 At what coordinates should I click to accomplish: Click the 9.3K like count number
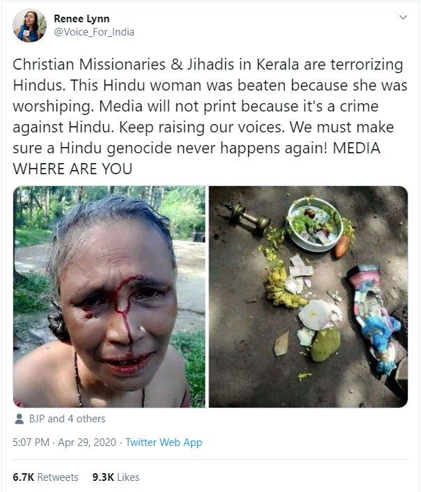(x=103, y=477)
